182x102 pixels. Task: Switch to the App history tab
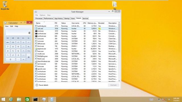59,18
